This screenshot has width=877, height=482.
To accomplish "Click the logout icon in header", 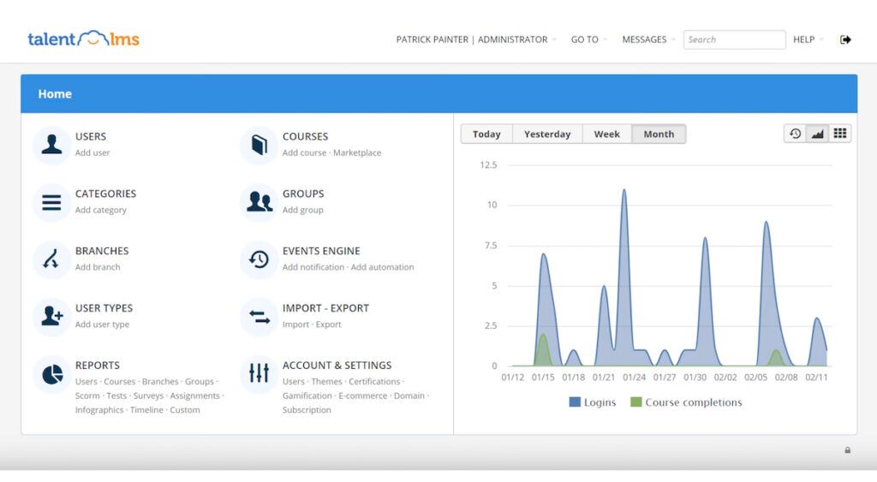I will coord(845,39).
